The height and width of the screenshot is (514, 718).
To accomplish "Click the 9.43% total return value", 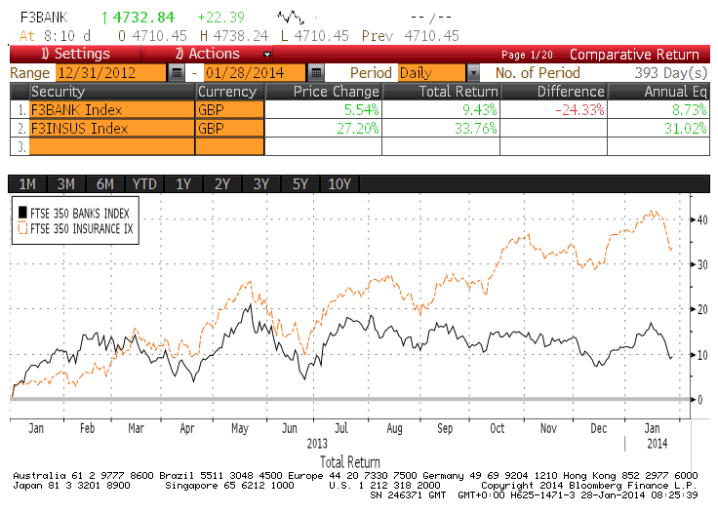I will pyautogui.click(x=479, y=110).
